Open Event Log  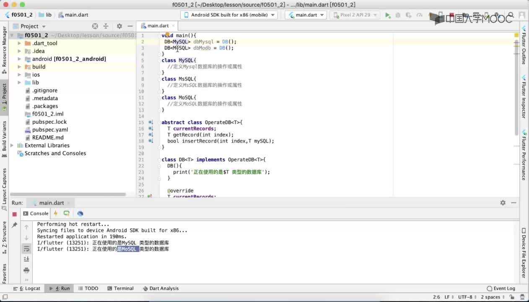tap(501, 289)
